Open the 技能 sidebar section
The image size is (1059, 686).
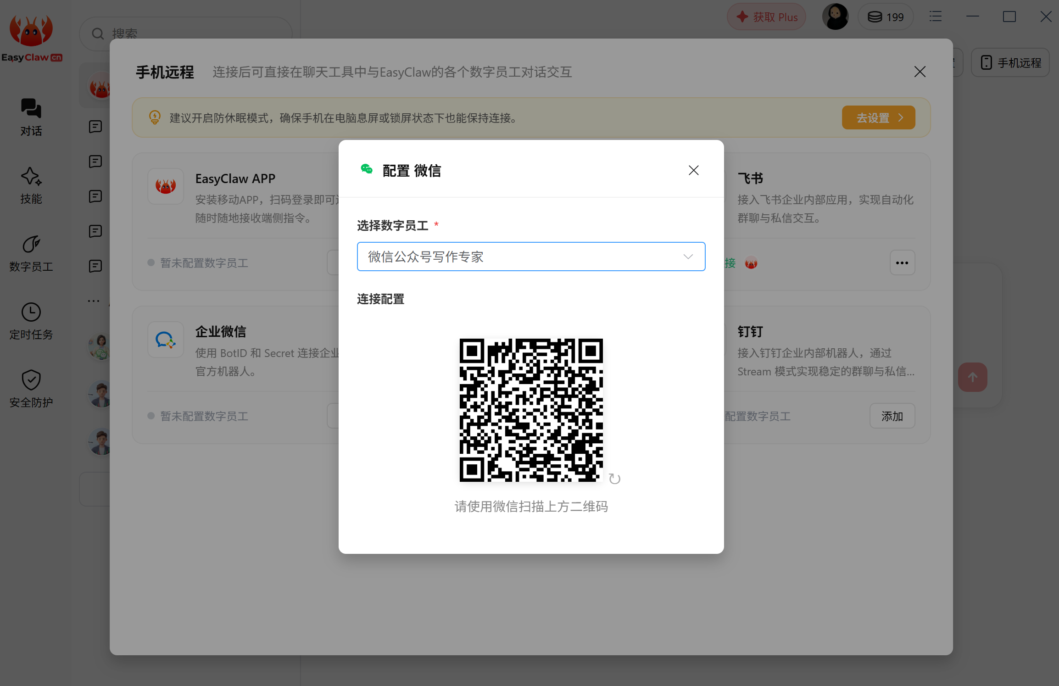(x=31, y=185)
